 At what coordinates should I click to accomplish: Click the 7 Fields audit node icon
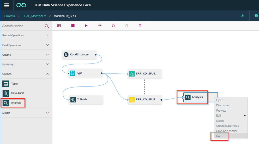(73, 100)
